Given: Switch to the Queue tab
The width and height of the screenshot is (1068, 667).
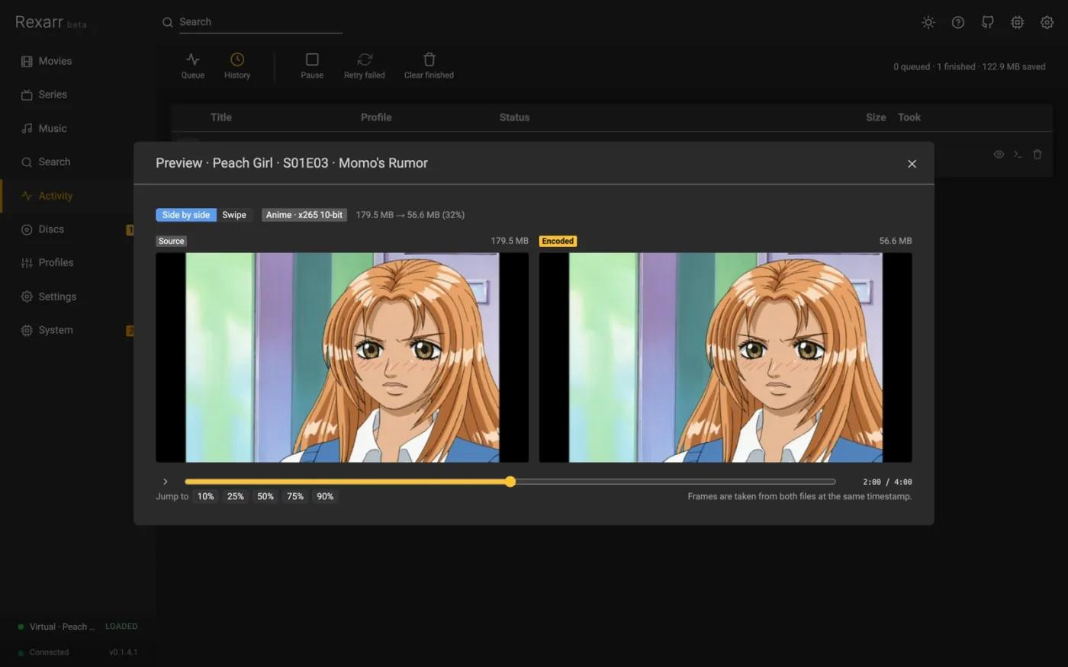Looking at the screenshot, I should pyautogui.click(x=193, y=66).
